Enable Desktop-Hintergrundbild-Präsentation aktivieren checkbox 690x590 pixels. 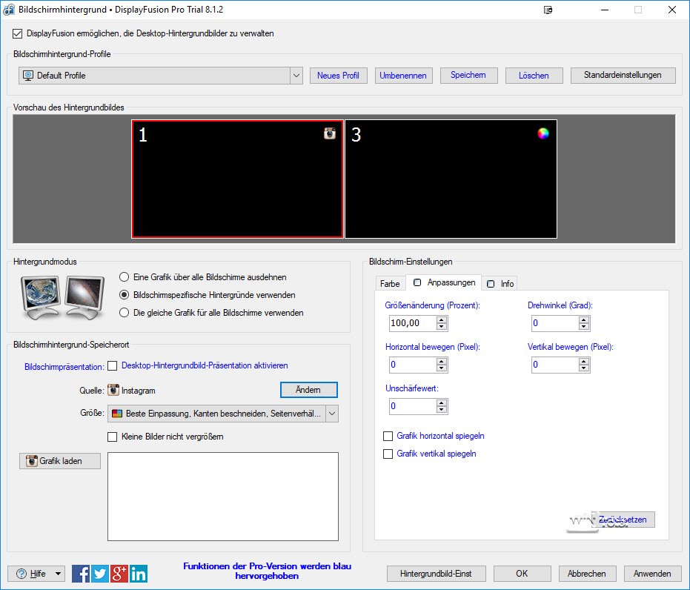click(x=113, y=365)
